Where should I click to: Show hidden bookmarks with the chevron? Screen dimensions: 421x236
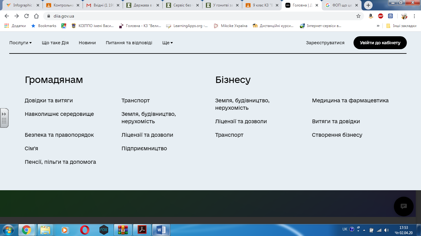pos(378,26)
